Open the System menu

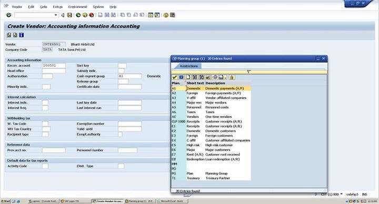point(98,7)
